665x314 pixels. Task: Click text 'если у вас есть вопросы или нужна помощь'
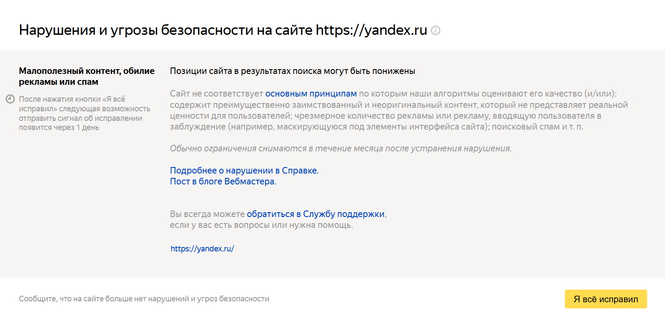[261, 225]
